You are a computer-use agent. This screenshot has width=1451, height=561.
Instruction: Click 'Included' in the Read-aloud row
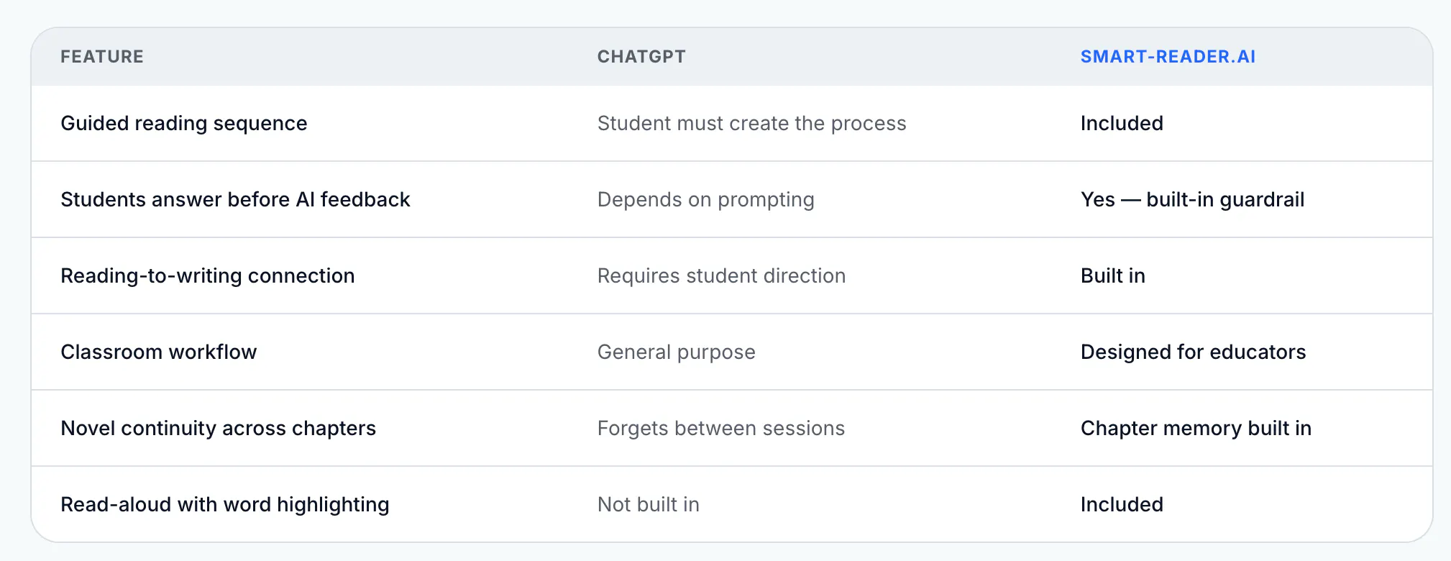1122,505
